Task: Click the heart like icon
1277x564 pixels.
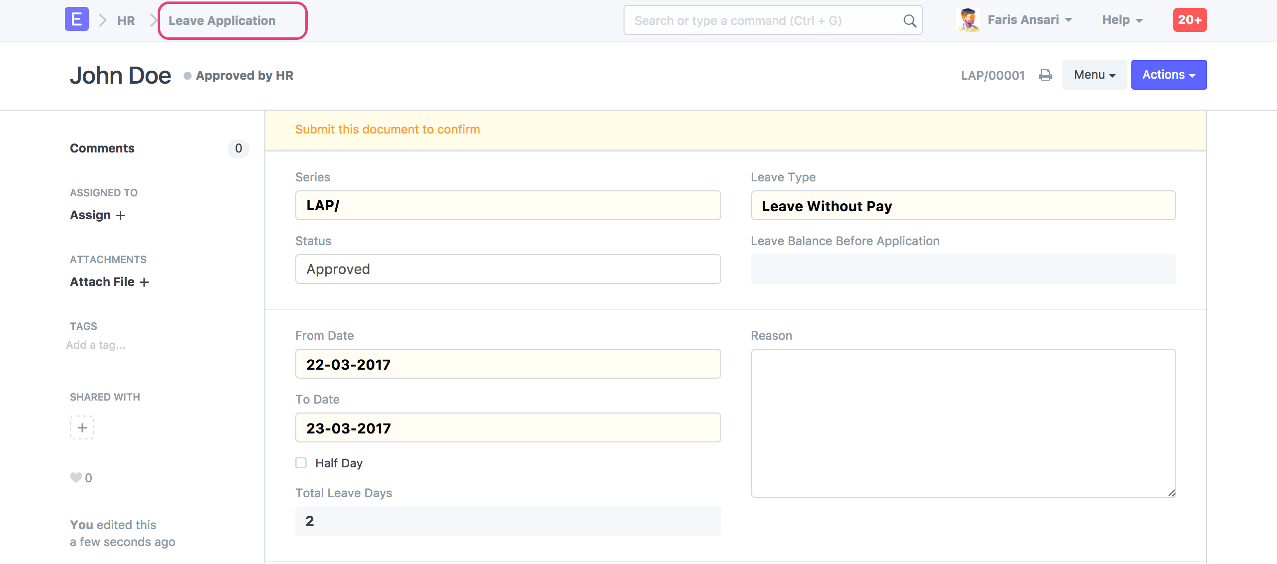Action: point(76,478)
